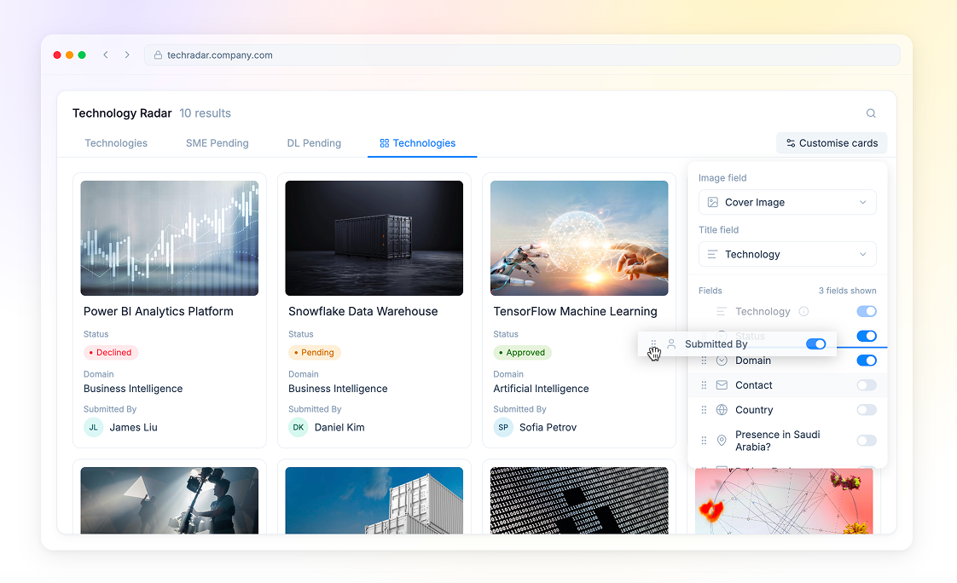This screenshot has height=583, width=957.
Task: Click the lines icon in Title field dropdown
Action: coord(712,254)
